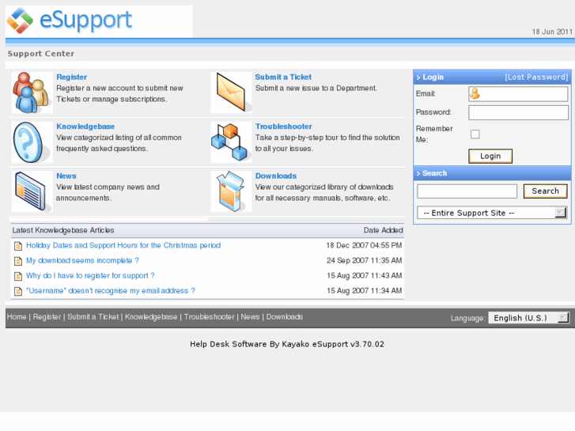
Task: Open the Knowledgebase heading link
Action: pyautogui.click(x=85, y=127)
